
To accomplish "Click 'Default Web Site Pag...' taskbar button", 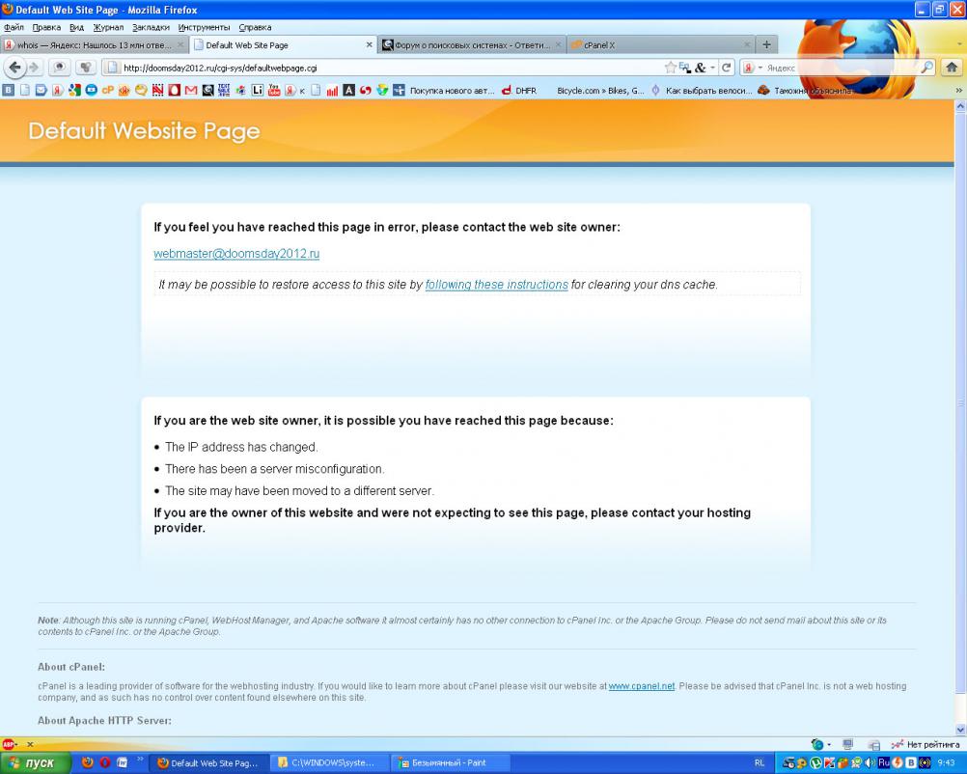I will pyautogui.click(x=210, y=762).
